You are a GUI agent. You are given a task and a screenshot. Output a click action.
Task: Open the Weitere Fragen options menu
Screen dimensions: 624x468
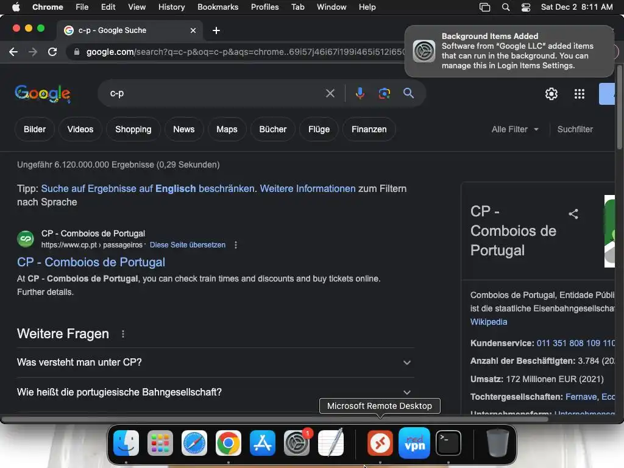pos(123,334)
